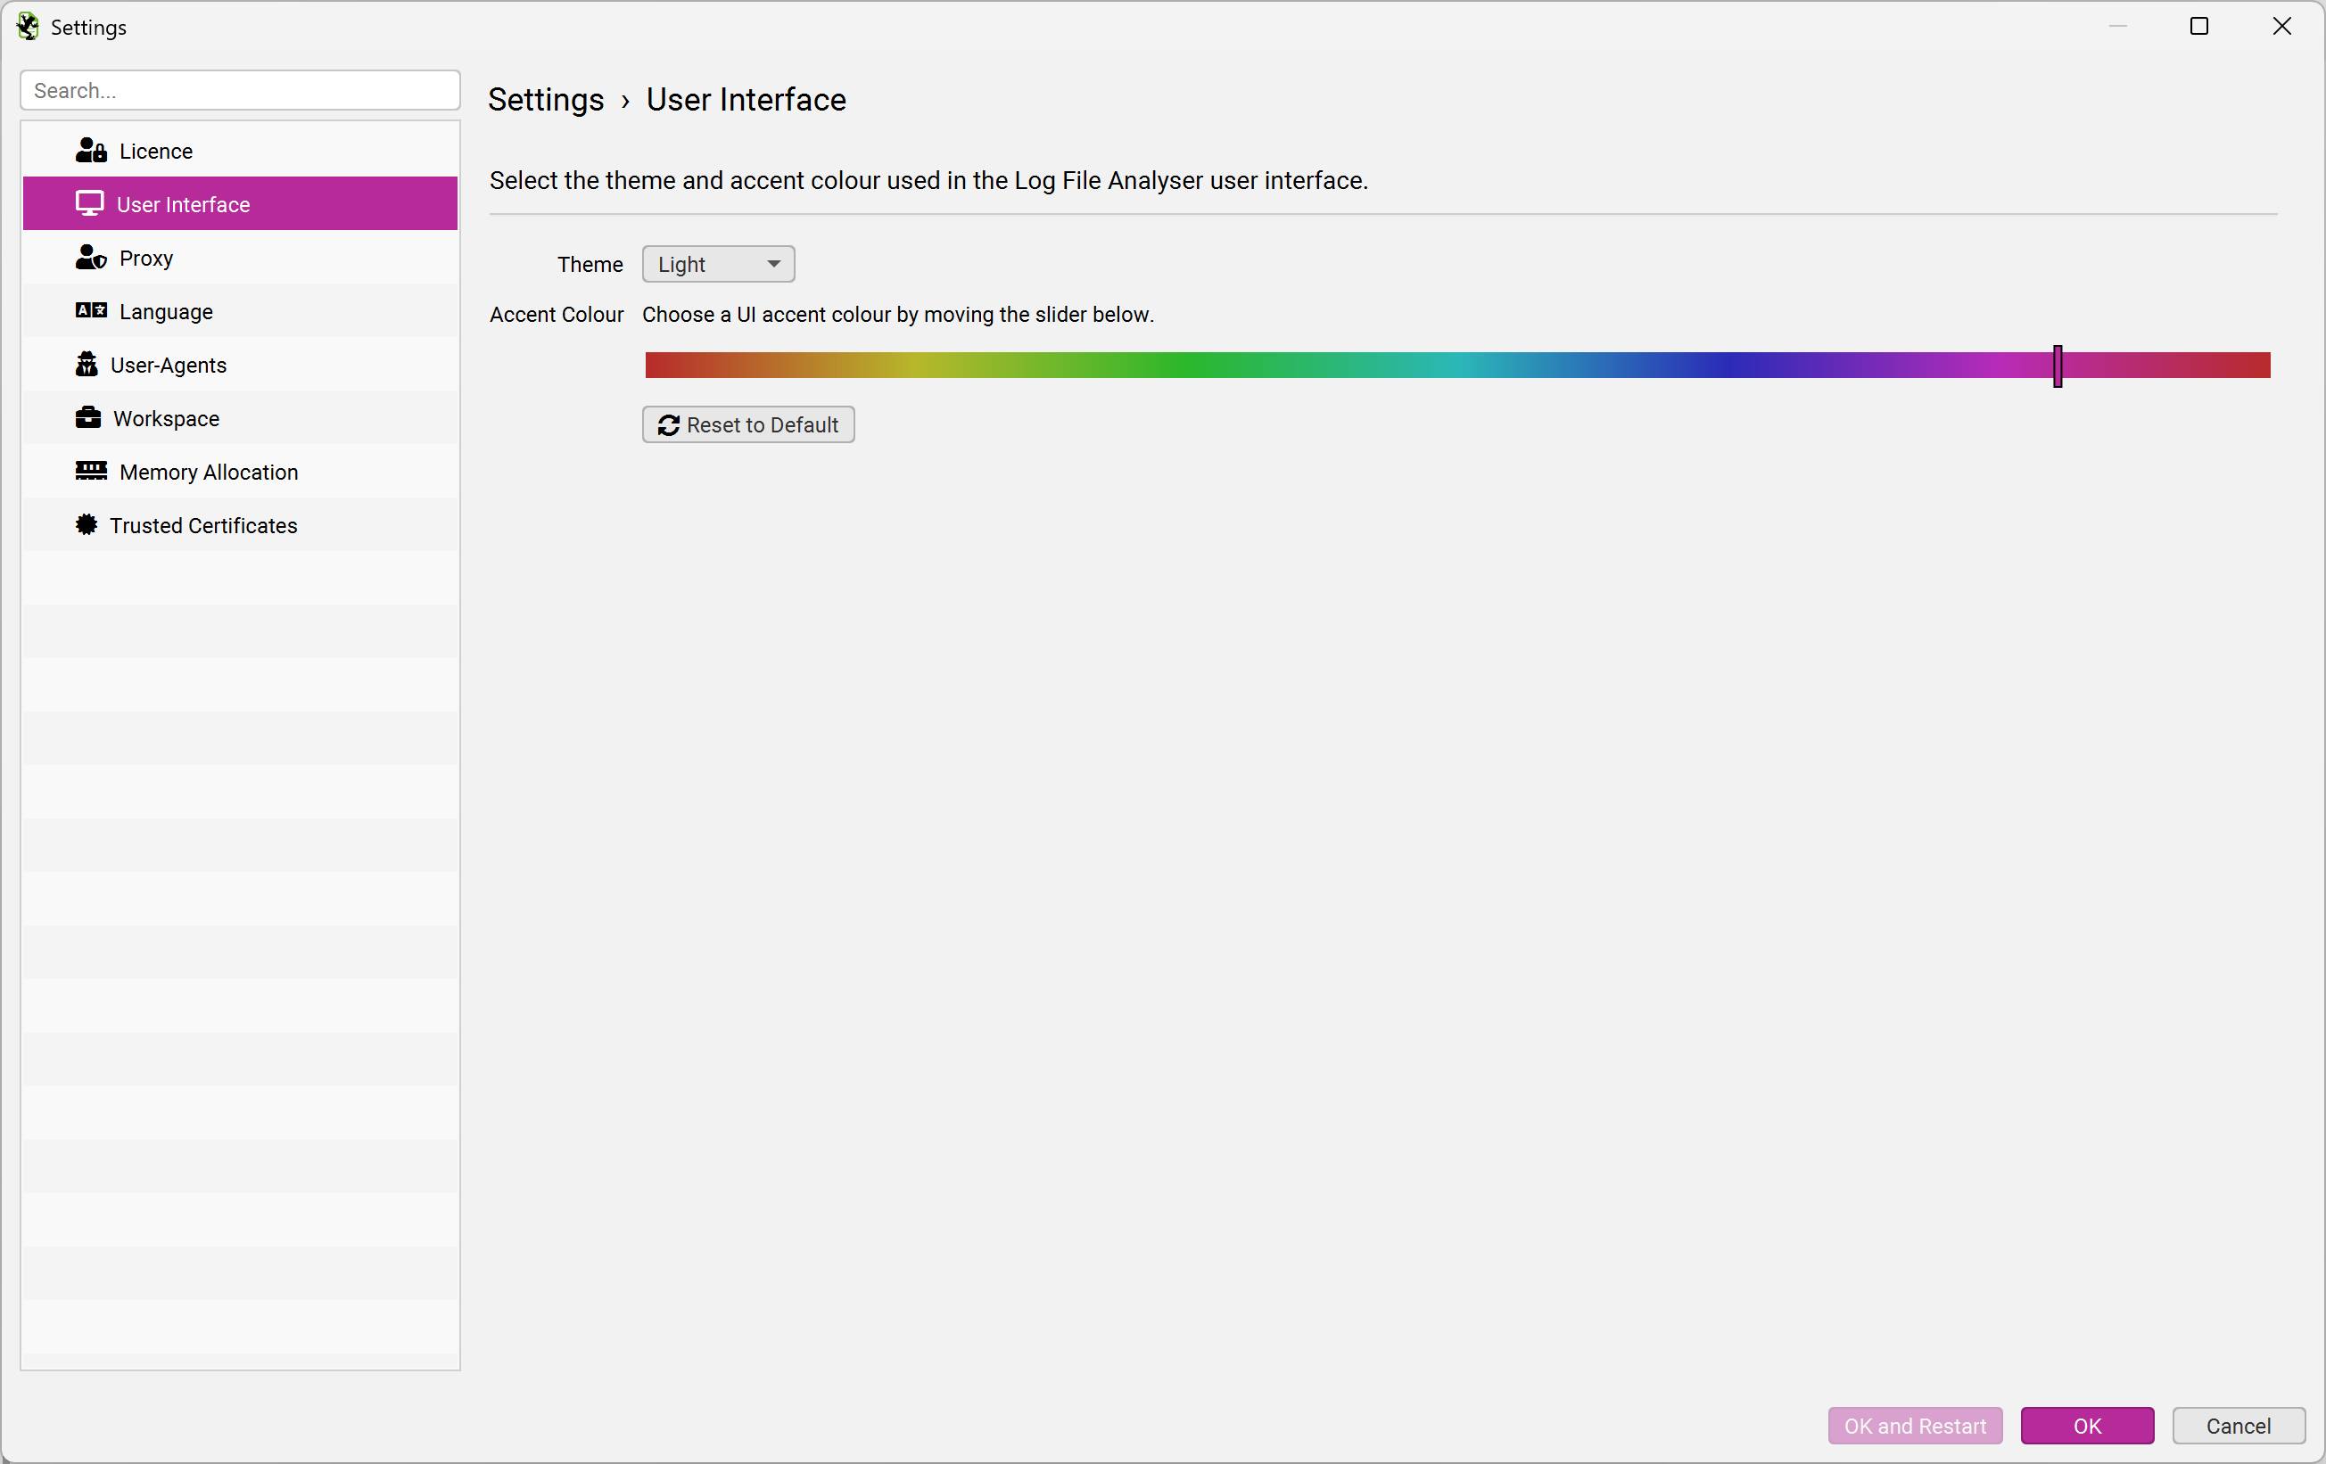2326x1464 pixels.
Task: Pick green on the accent colour slider
Action: (1188, 365)
